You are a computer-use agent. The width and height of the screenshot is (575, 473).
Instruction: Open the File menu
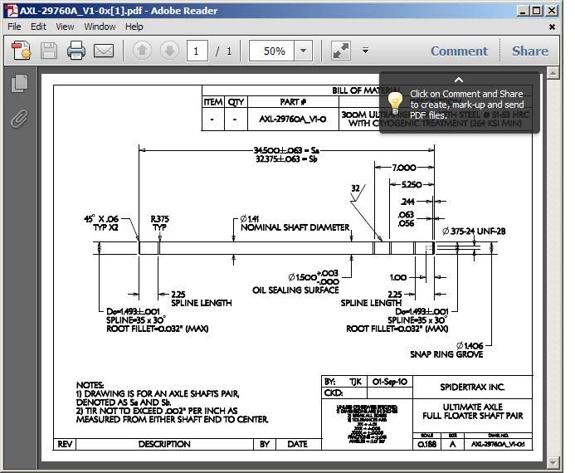pos(14,27)
